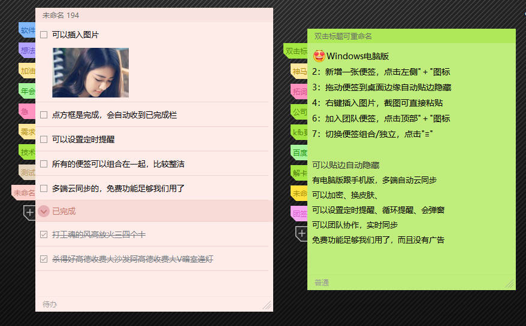Click the line 7：切换便签组合/独立
Screen dimensions: 526x326
373,134
